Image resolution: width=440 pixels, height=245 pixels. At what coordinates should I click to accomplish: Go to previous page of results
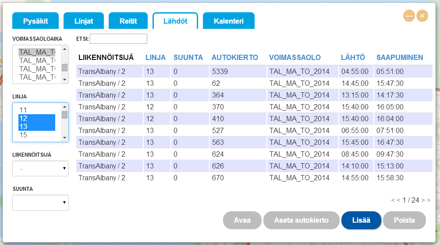pyautogui.click(x=398, y=200)
